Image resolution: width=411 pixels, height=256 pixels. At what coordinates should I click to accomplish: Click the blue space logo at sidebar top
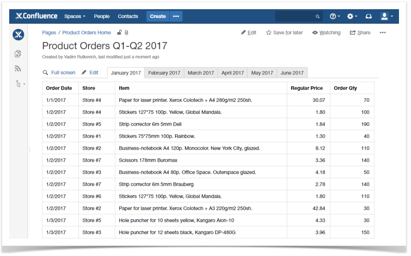(18, 35)
